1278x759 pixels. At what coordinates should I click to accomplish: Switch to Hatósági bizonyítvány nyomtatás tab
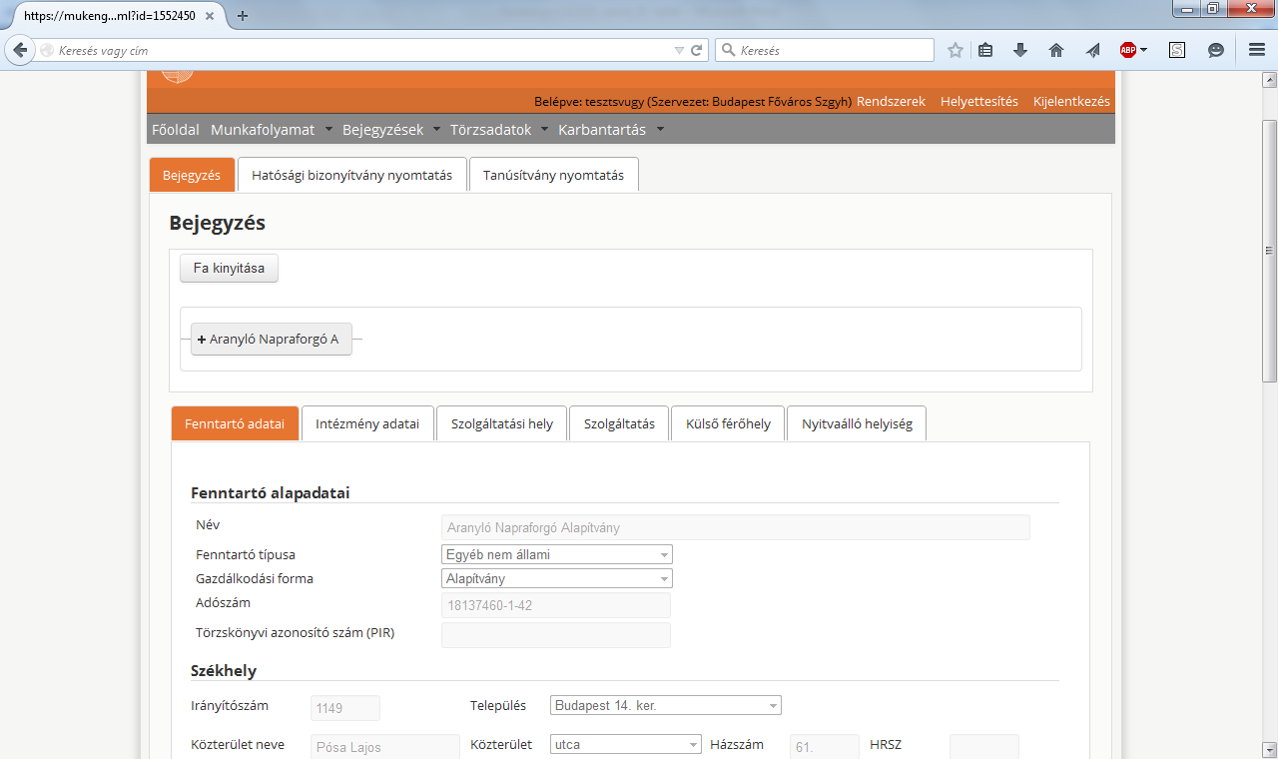(351, 175)
